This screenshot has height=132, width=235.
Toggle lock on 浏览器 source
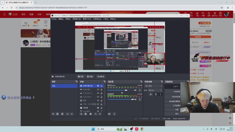[x=101, y=108]
